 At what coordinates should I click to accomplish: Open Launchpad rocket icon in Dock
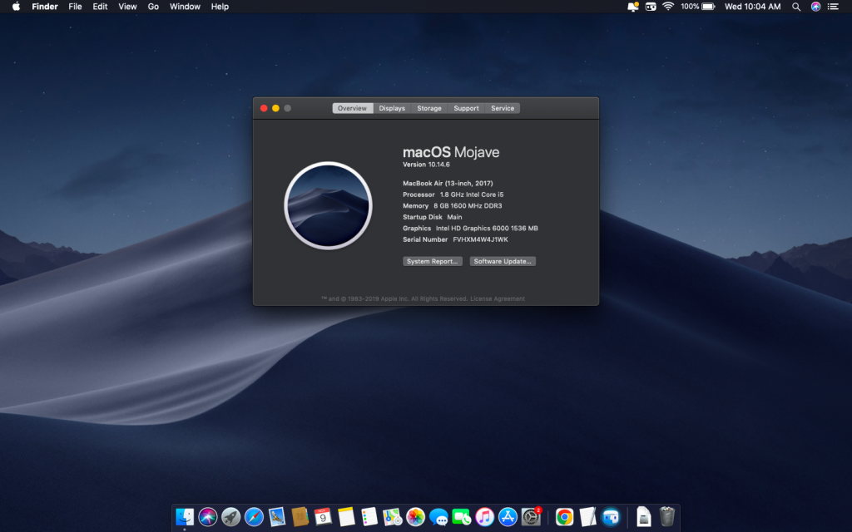(x=231, y=517)
